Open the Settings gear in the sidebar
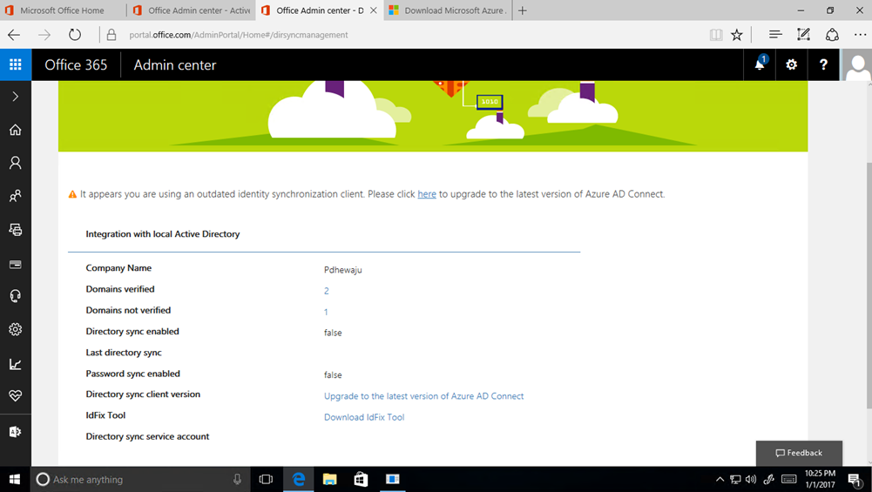This screenshot has width=872, height=492. point(16,329)
